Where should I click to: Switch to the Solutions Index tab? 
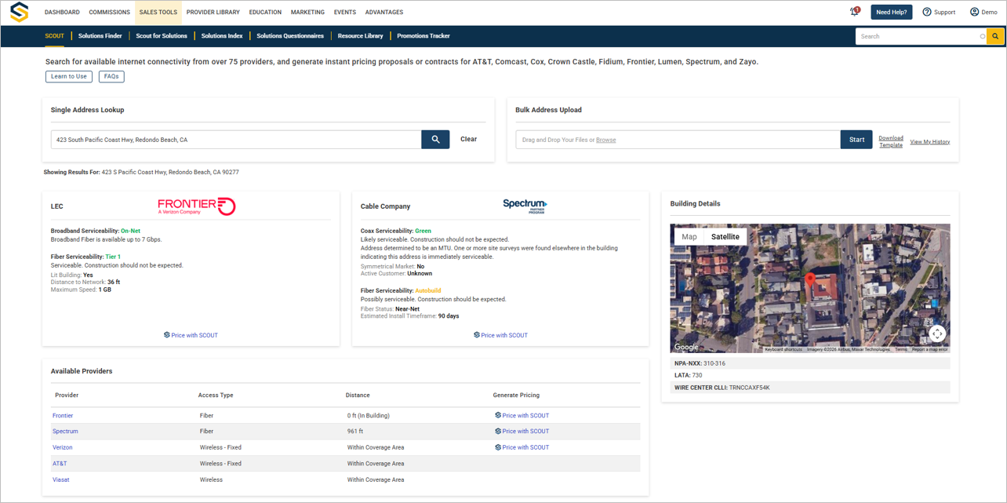222,36
